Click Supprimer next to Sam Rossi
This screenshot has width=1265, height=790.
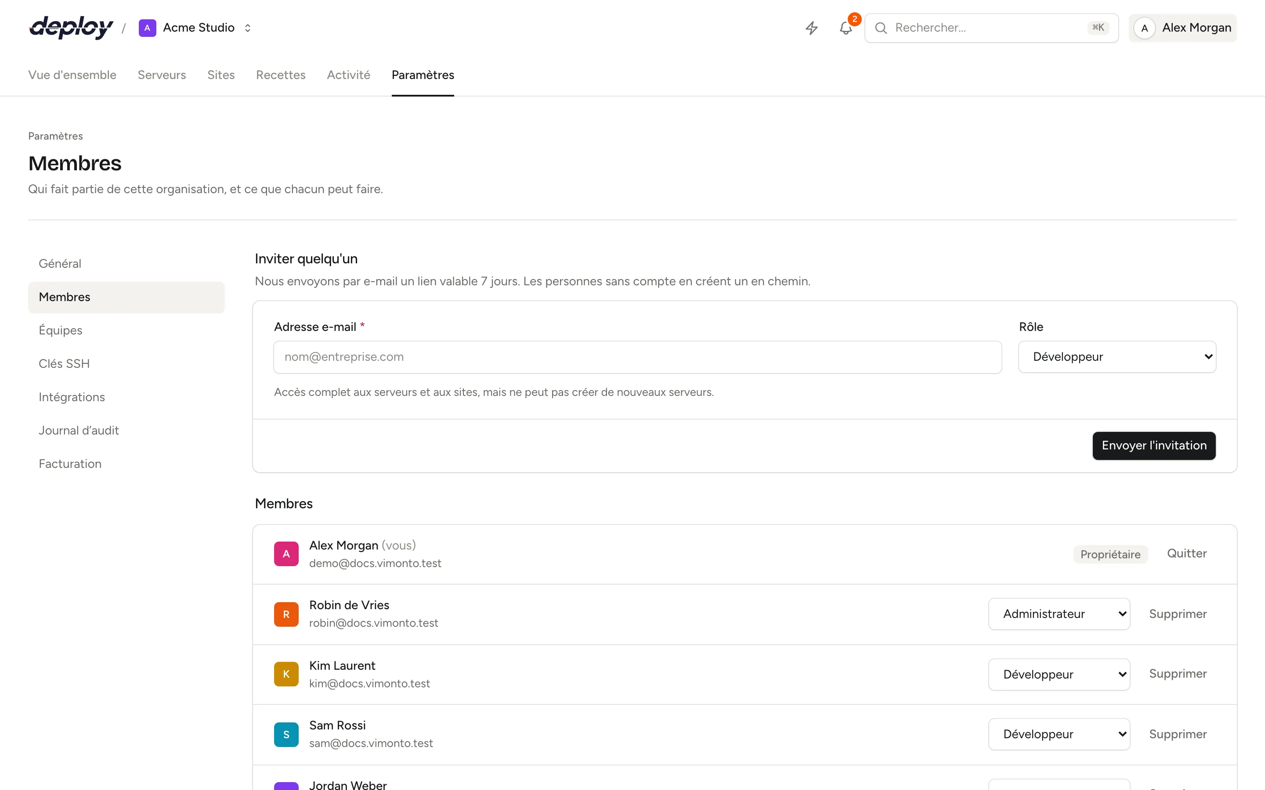pyautogui.click(x=1178, y=734)
